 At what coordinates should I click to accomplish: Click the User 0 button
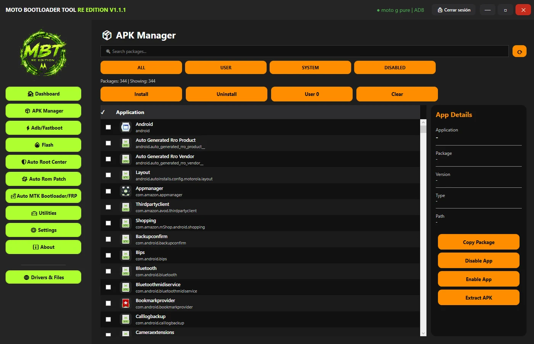tap(312, 94)
